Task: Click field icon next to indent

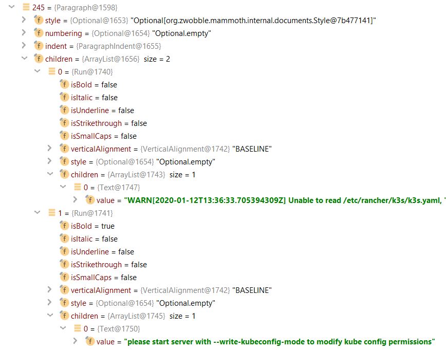Action: coord(39,46)
